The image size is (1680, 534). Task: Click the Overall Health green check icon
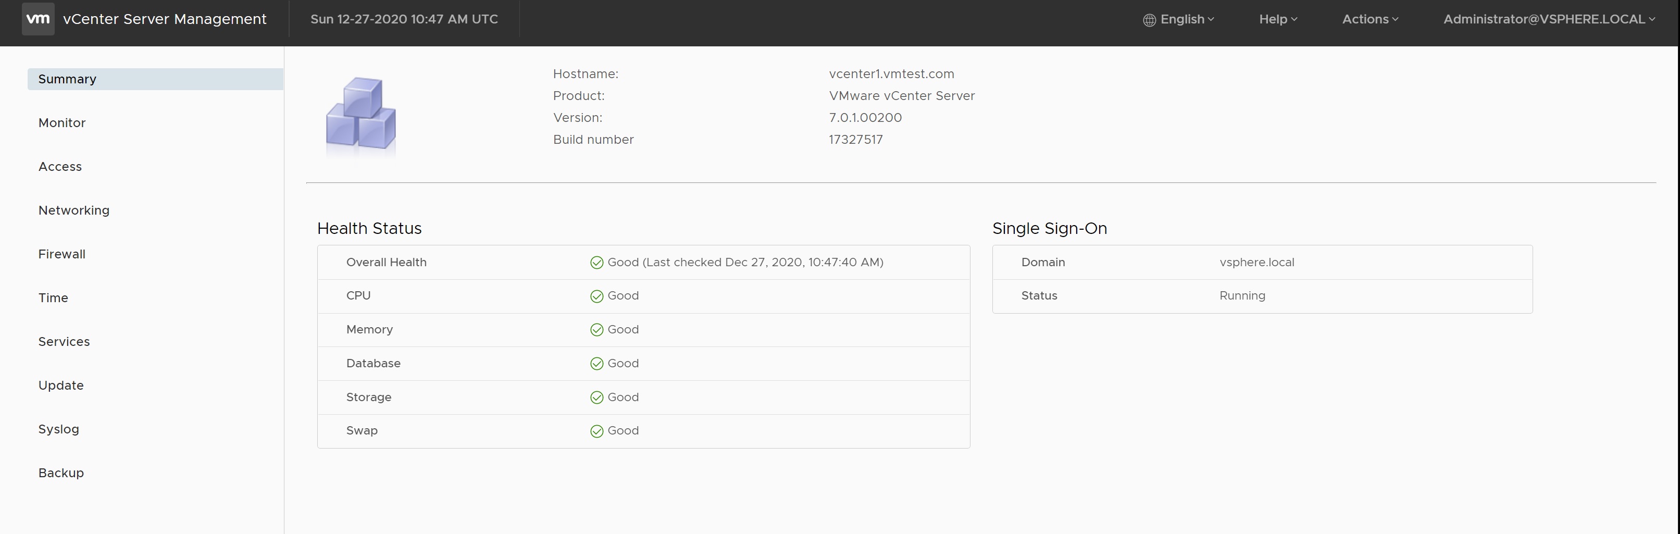coord(597,263)
